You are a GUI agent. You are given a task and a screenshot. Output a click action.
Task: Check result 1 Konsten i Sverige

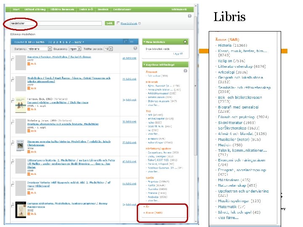pos(13,60)
